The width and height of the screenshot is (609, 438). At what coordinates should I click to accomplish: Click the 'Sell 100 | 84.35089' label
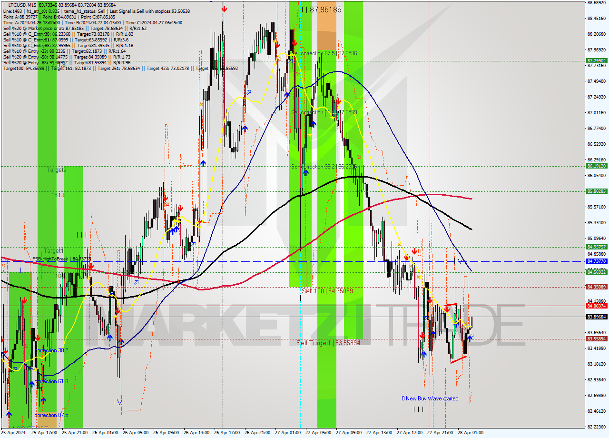tap(327, 290)
